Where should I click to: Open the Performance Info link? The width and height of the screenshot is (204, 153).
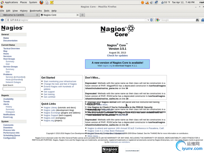[11, 133]
